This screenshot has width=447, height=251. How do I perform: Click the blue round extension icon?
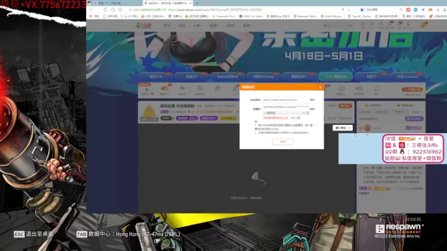(x=416, y=9)
